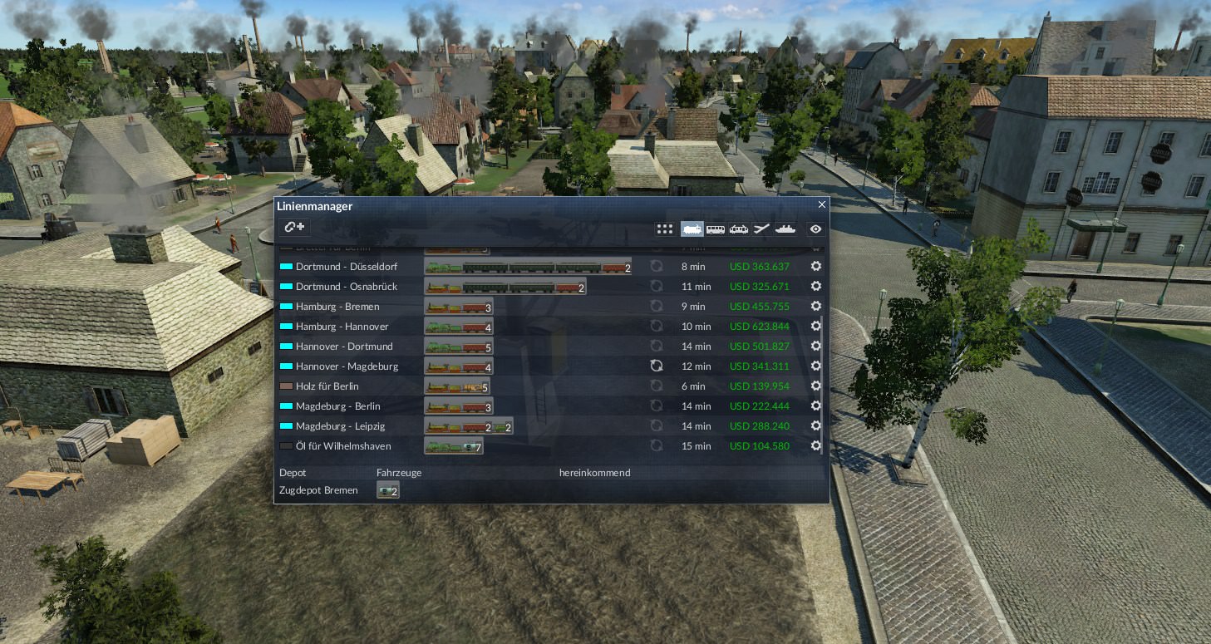Screen dimensions: 1211x644
Task: Open settings gear for Hannover - Magdeburg
Action: (816, 366)
